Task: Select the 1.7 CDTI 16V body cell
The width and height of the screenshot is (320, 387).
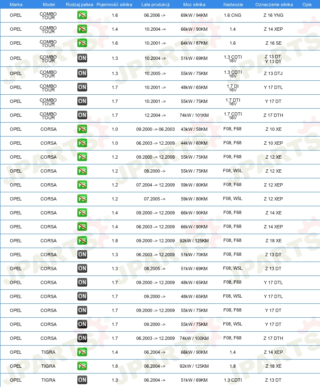Action: point(233,116)
